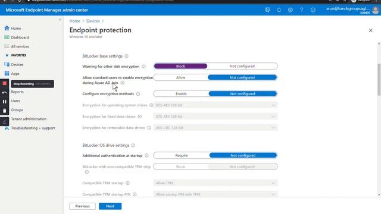The width and height of the screenshot is (381, 214).
Task: Click info icon for Configure encryption methods
Action: coord(138,94)
